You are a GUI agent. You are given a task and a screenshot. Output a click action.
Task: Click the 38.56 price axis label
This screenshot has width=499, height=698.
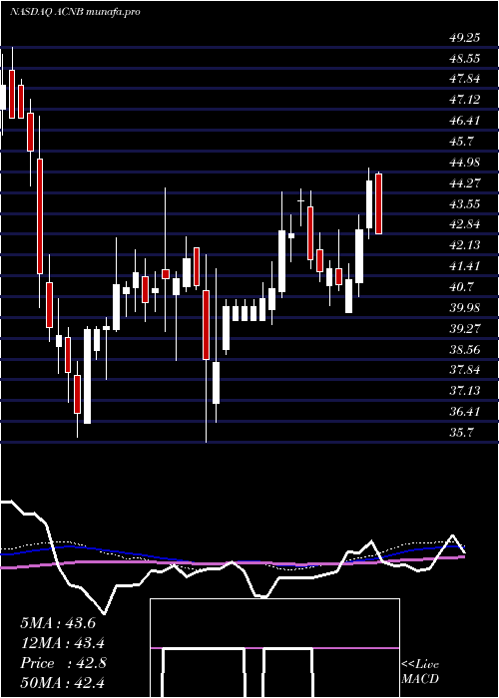(x=465, y=349)
